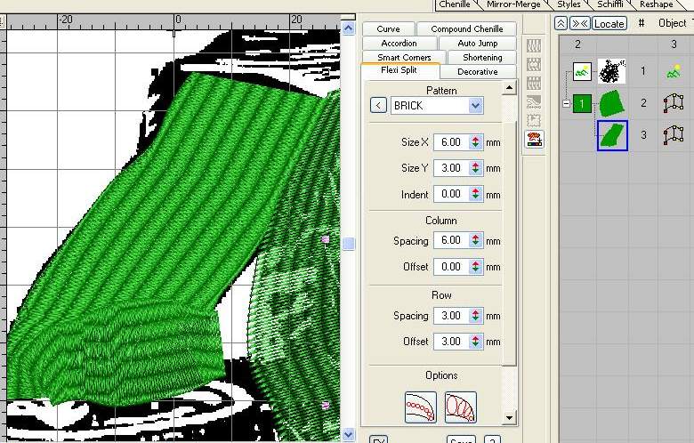This screenshot has width=694, height=443.
Task: Click the Flexi Split panel scroll down arrow
Action: [510, 417]
